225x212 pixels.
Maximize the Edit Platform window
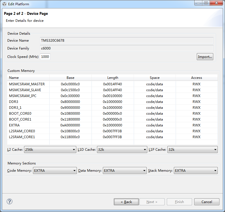[206, 3]
